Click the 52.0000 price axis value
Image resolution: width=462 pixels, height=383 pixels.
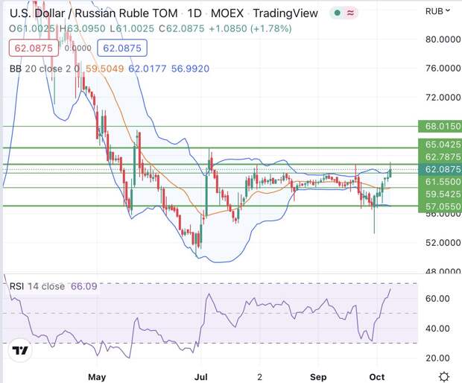(443, 243)
